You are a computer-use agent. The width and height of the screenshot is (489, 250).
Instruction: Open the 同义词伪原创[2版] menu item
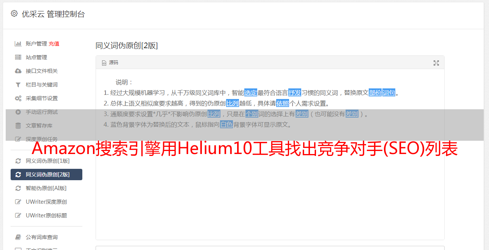[46, 175]
